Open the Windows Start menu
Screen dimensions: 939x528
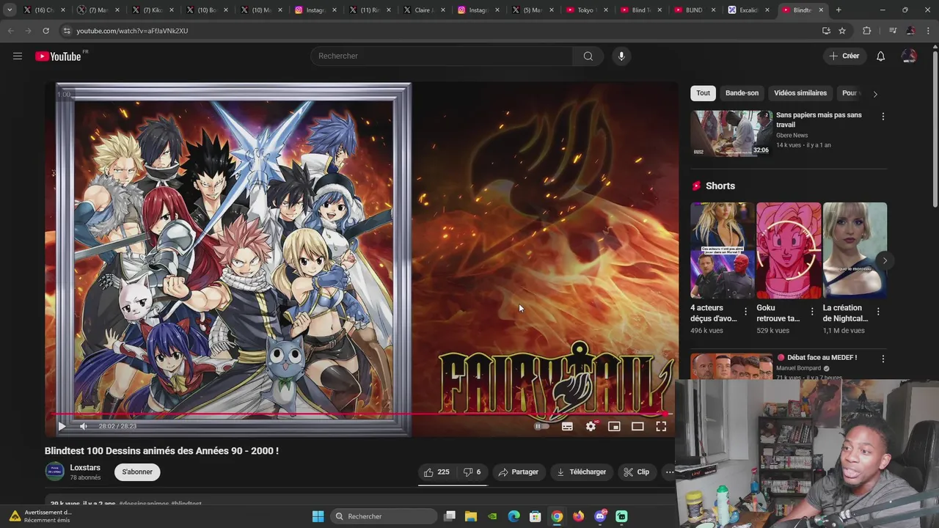coord(318,516)
